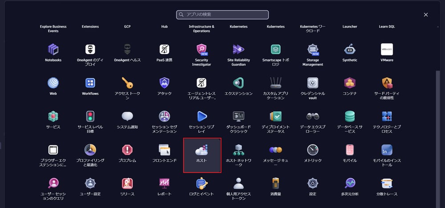This screenshot has height=208, width=445.
Task: Open サービスレベル目標 traffic light icon
Action: pyautogui.click(x=90, y=116)
